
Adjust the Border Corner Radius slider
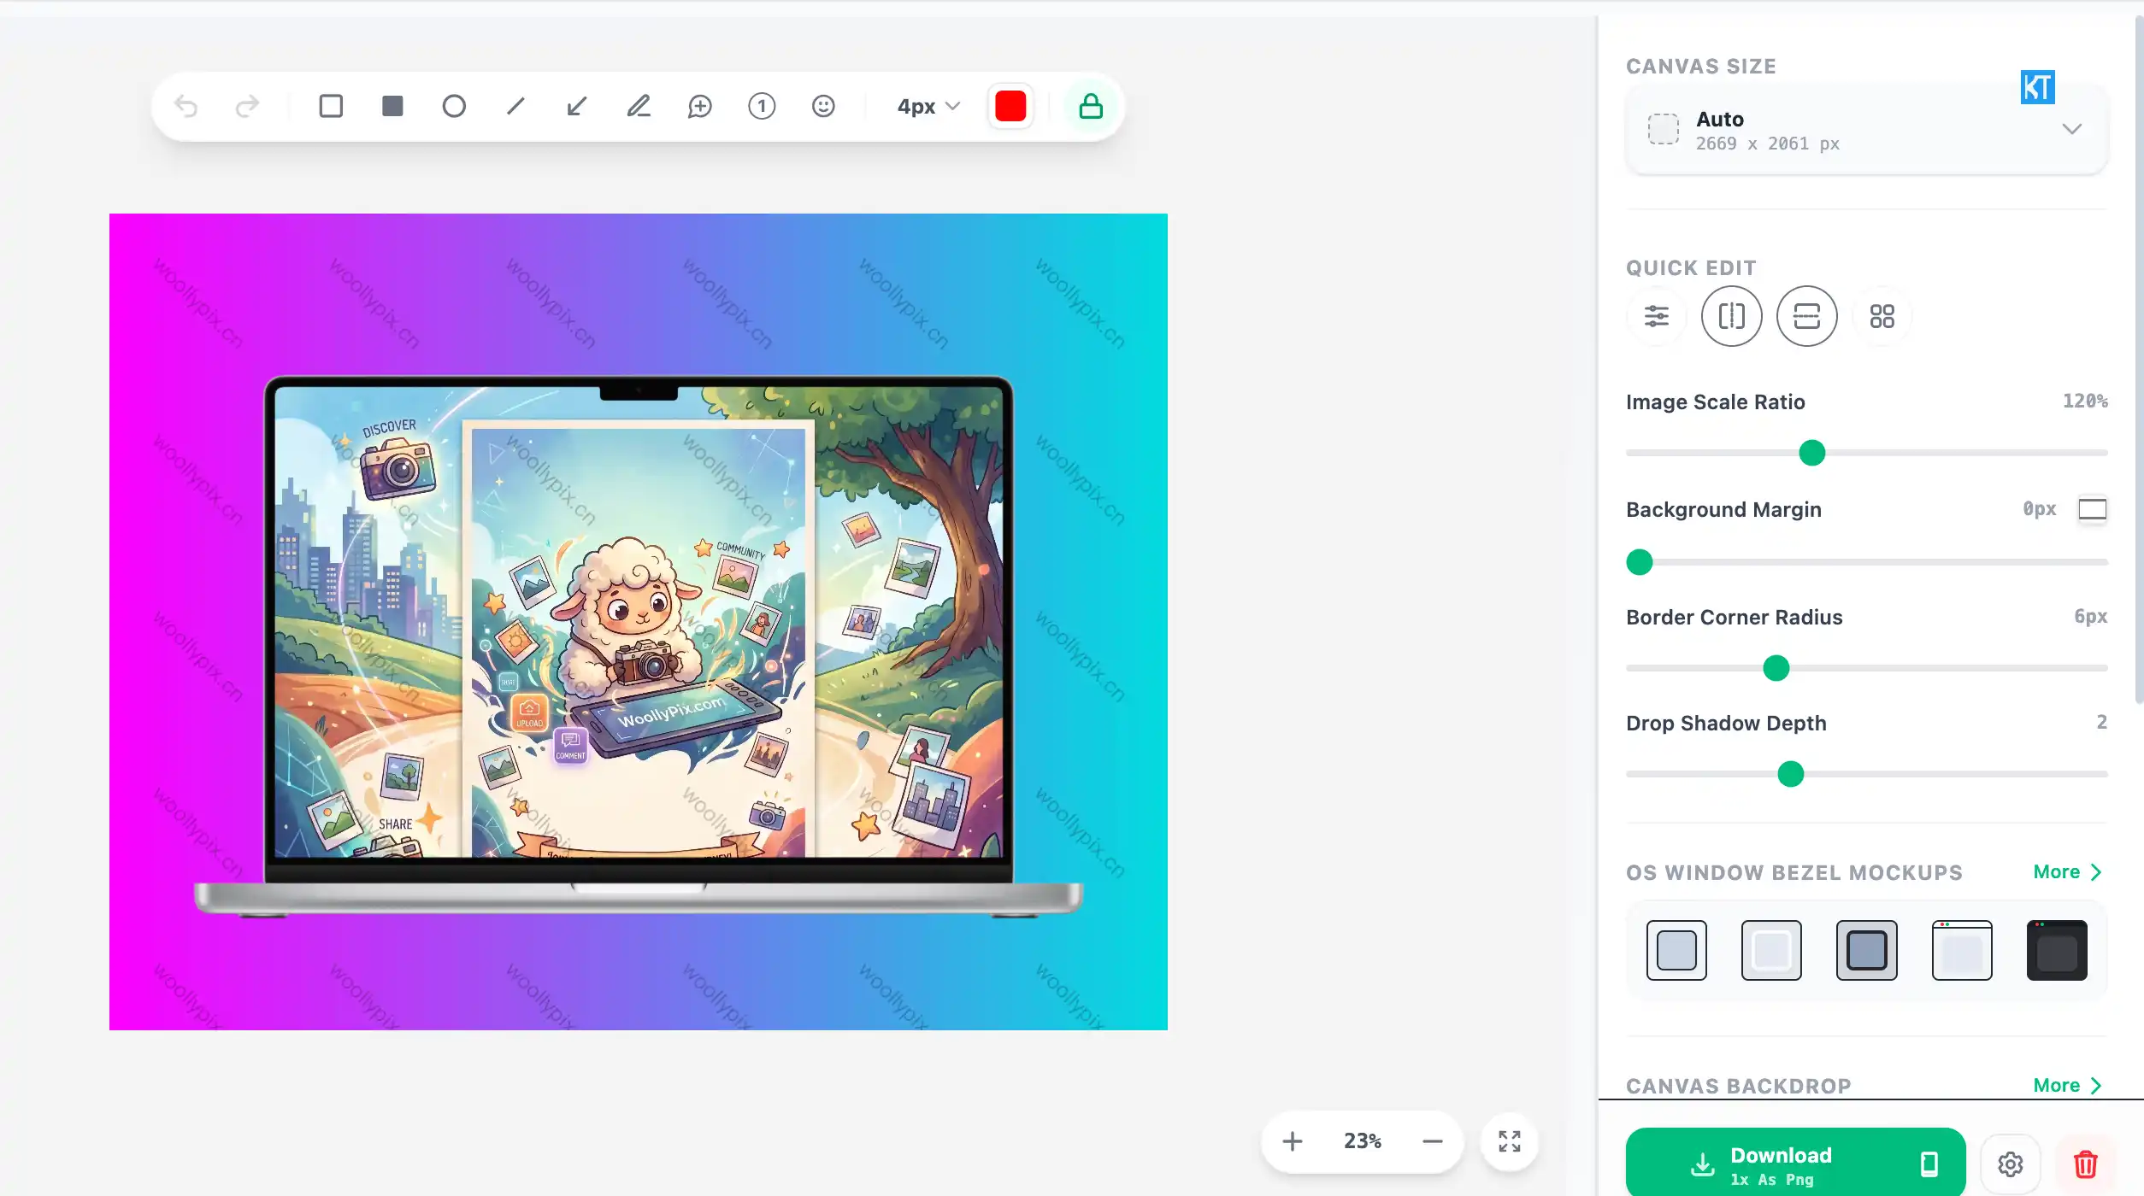click(x=1776, y=668)
